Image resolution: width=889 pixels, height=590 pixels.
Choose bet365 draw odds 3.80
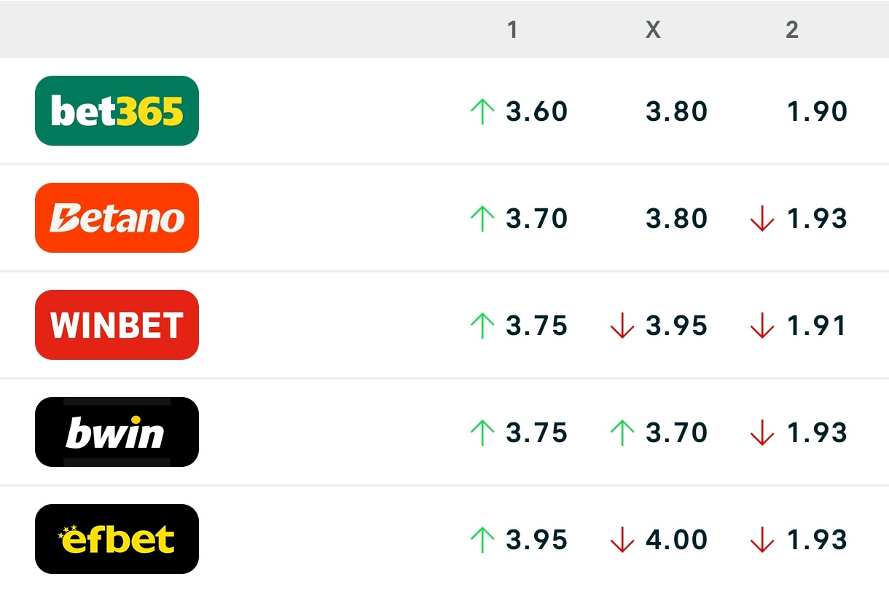click(x=676, y=111)
